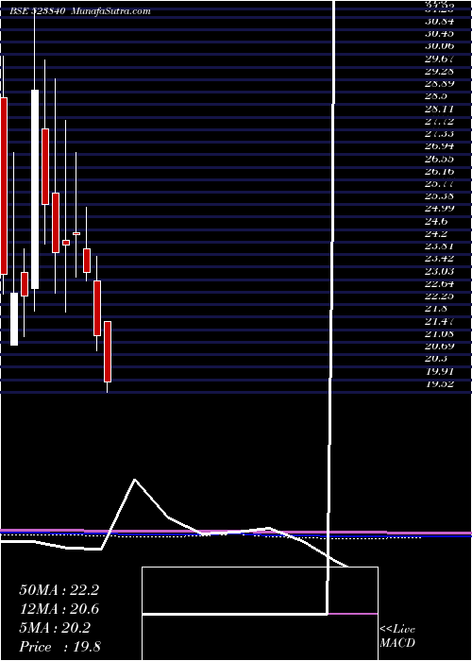Select the 23.42 price axis label
The width and height of the screenshot is (472, 661).
pos(439,259)
